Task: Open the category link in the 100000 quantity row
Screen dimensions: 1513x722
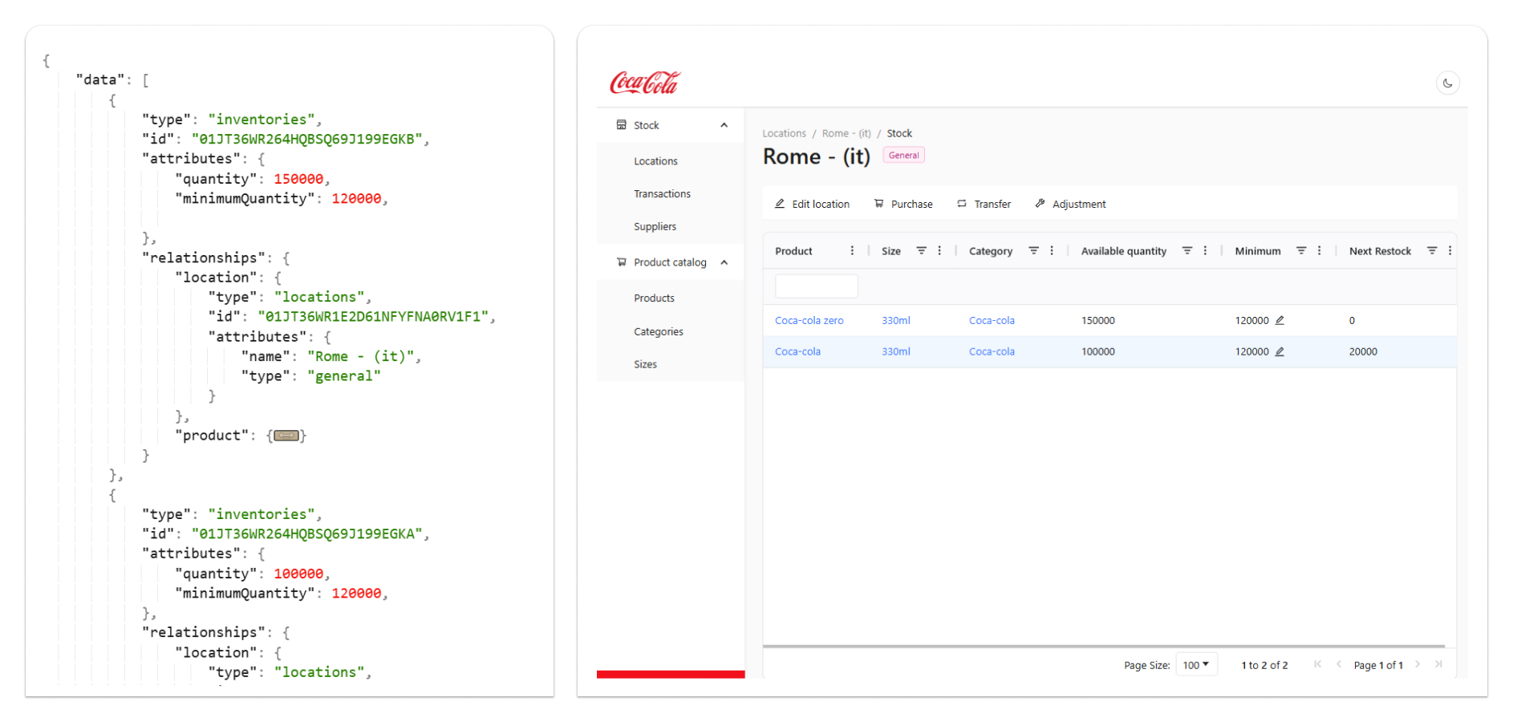Action: [x=992, y=352]
